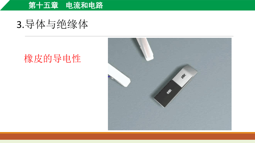
Task: Click the 橡 character on eraser's black half
Action: (169, 92)
